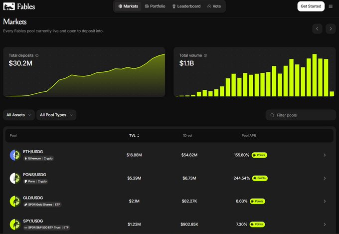This screenshot has width=339, height=234.
Task: Click the $16.88M TVL value
Action: [134, 155]
